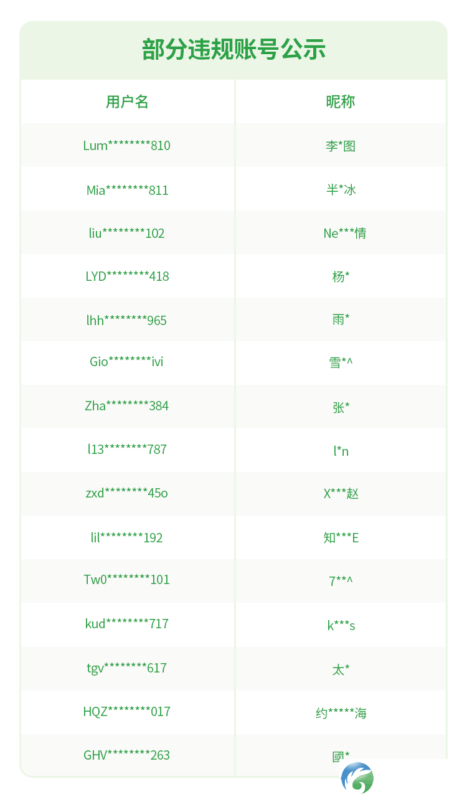Image resolution: width=467 pixels, height=797 pixels.
Task: Click nickname 李*图
Action: pyautogui.click(x=341, y=146)
